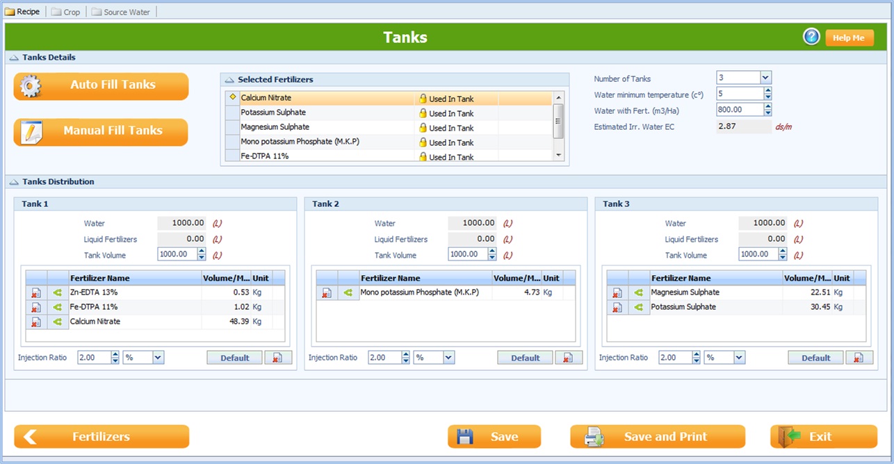The width and height of the screenshot is (894, 464).
Task: Reset Tank 3 injection ratio to Default
Action: pyautogui.click(x=816, y=358)
